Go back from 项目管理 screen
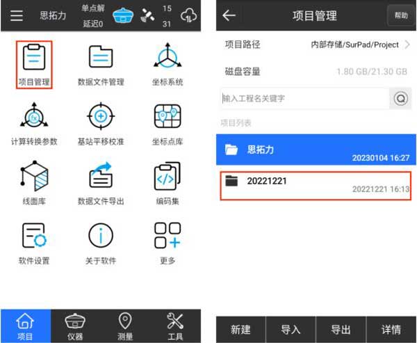Viewport: 417px width, 343px height. (x=229, y=15)
